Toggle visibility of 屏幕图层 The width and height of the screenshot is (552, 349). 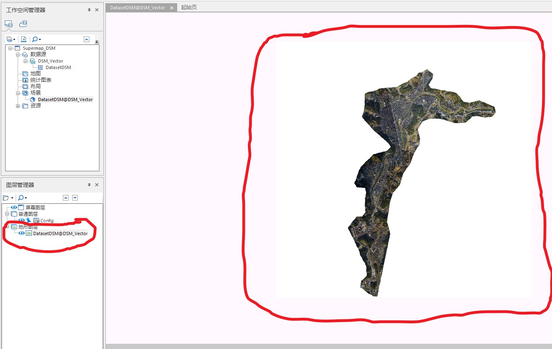(14, 207)
